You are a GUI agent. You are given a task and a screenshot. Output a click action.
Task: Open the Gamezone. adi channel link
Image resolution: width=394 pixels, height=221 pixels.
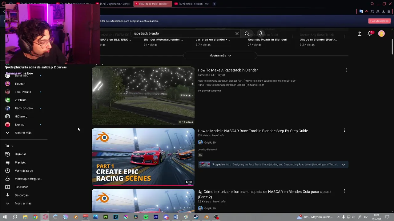(206, 75)
